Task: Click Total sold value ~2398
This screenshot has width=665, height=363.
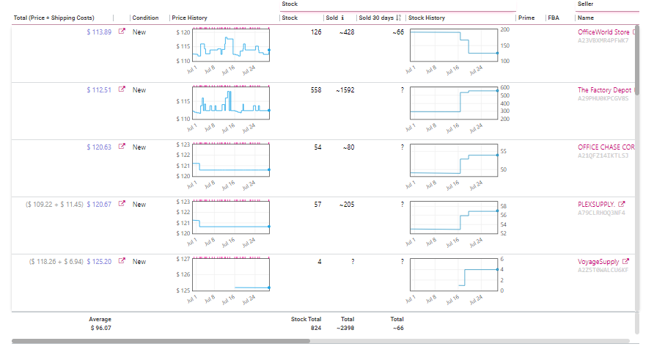Action: coord(345,328)
